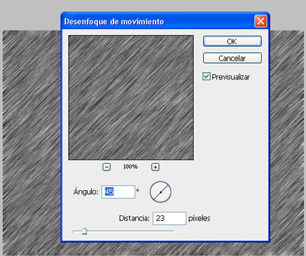Viewport: 306px width, 256px height.
Task: Close the Desenfoque de movimiento dialog
Action: 260,22
